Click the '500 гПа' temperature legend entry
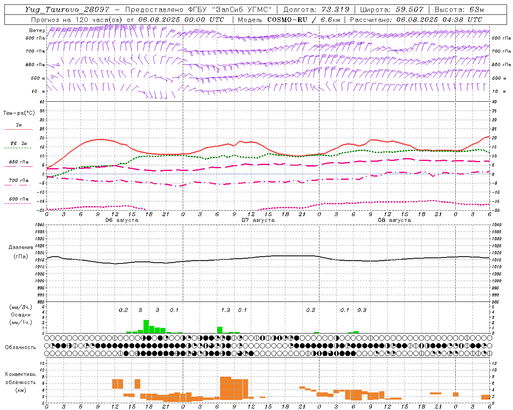Screen dimensions: 513x410 click(18, 199)
